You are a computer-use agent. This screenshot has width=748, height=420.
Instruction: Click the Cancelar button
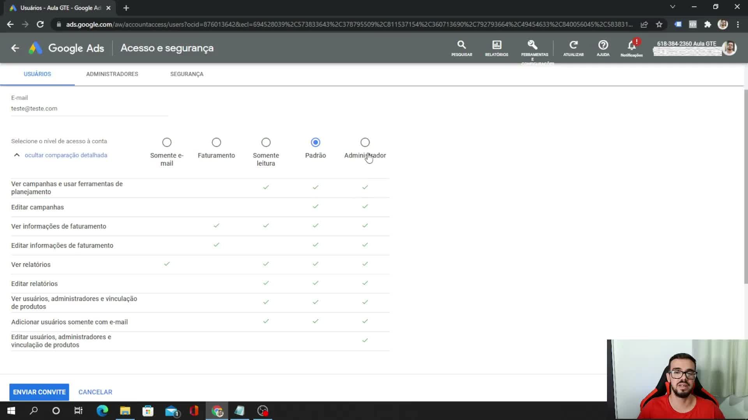click(95, 392)
